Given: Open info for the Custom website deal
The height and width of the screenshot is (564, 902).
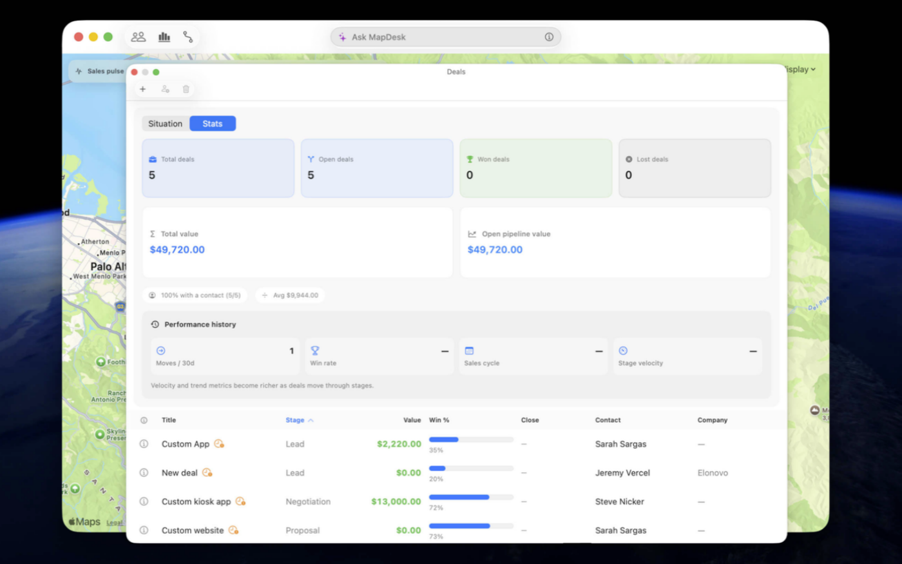Looking at the screenshot, I should 144,530.
